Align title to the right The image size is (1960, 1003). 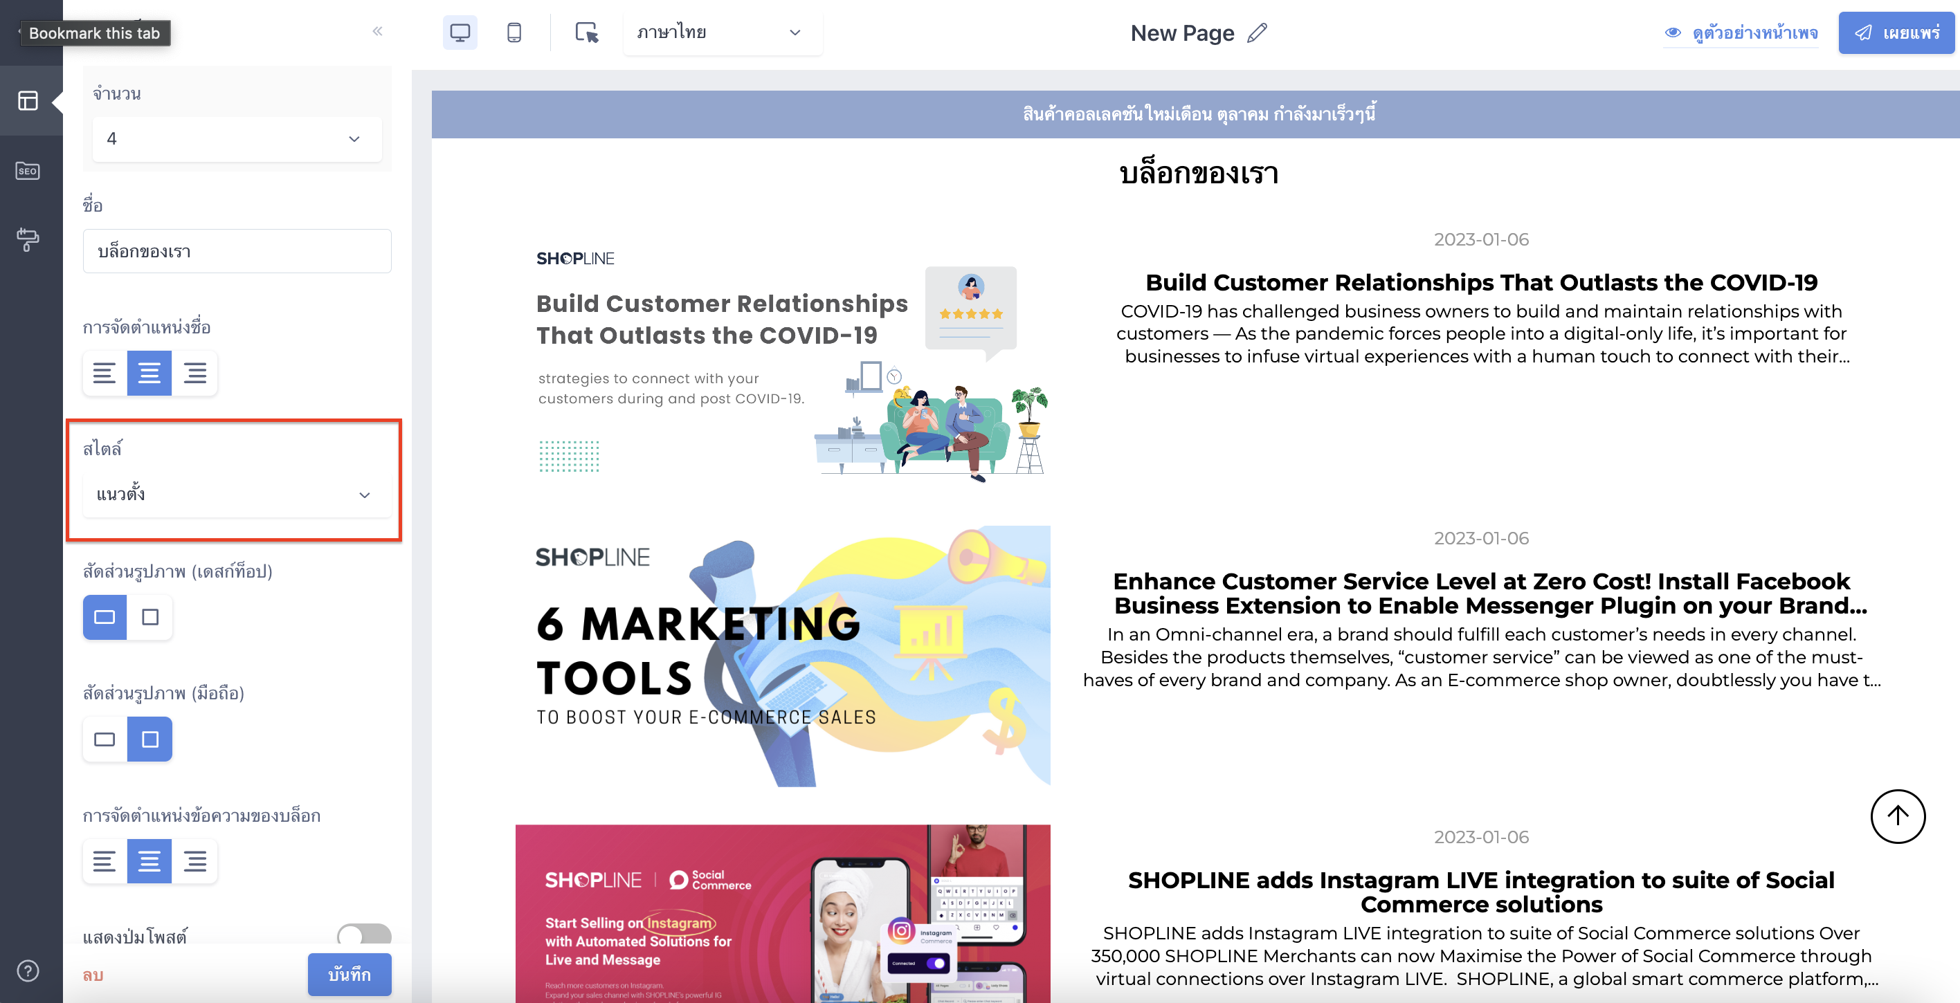click(x=194, y=373)
